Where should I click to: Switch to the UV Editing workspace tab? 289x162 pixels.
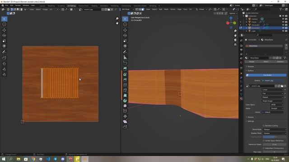click(x=71, y=6)
